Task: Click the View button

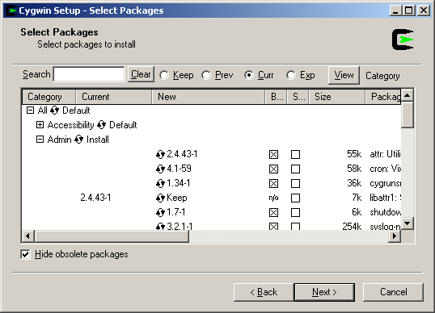Action: [344, 75]
